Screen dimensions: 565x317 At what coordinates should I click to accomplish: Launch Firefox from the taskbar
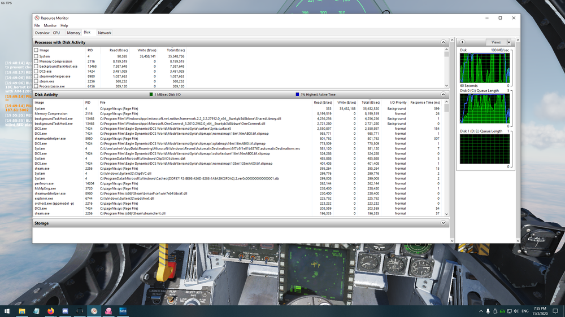pyautogui.click(x=51, y=311)
